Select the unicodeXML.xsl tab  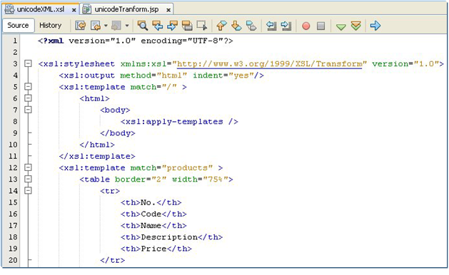pos(41,9)
